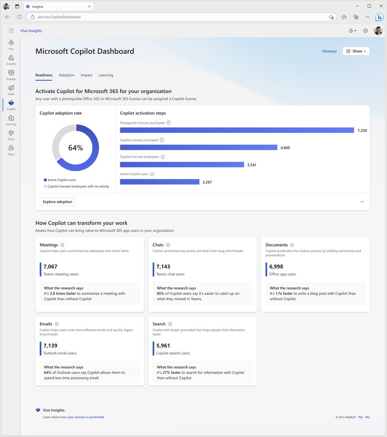Click the browser back arrow

pyautogui.click(x=7, y=17)
